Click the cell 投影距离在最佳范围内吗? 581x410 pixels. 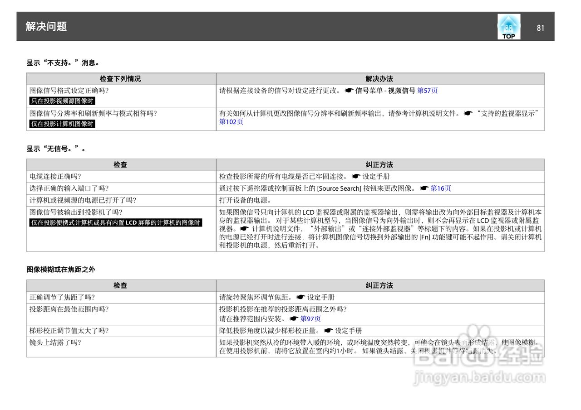69,309
